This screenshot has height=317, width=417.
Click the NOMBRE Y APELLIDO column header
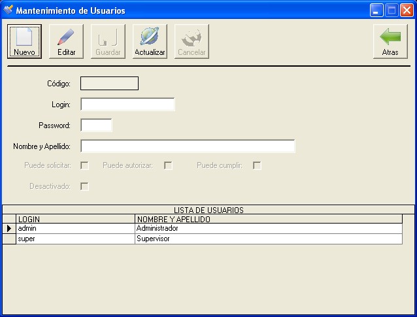click(269, 219)
